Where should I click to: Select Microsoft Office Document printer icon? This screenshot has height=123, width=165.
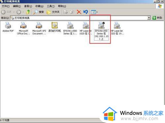pos(23,28)
